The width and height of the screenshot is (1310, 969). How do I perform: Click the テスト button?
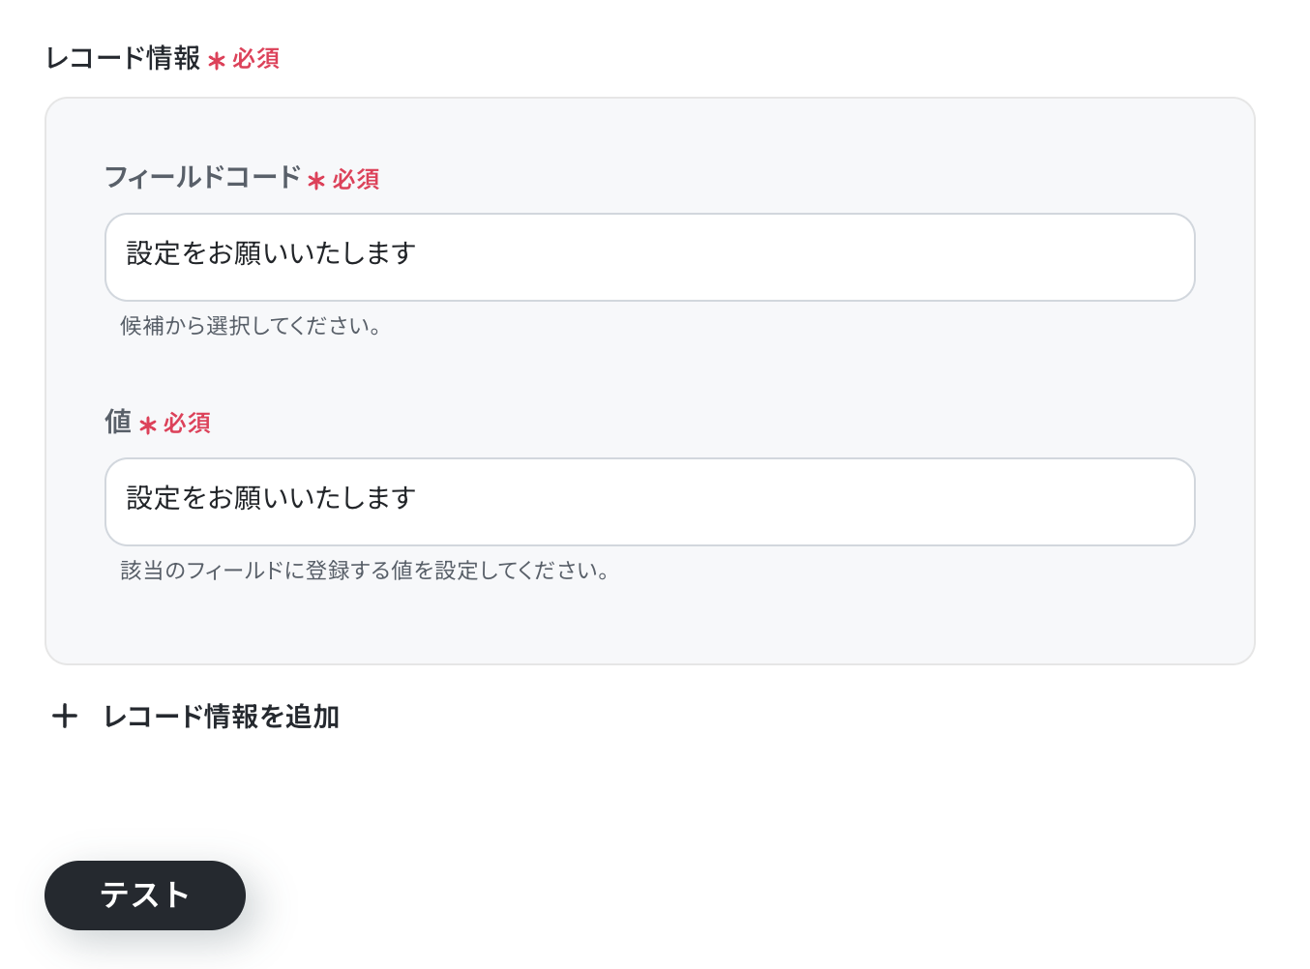point(145,896)
